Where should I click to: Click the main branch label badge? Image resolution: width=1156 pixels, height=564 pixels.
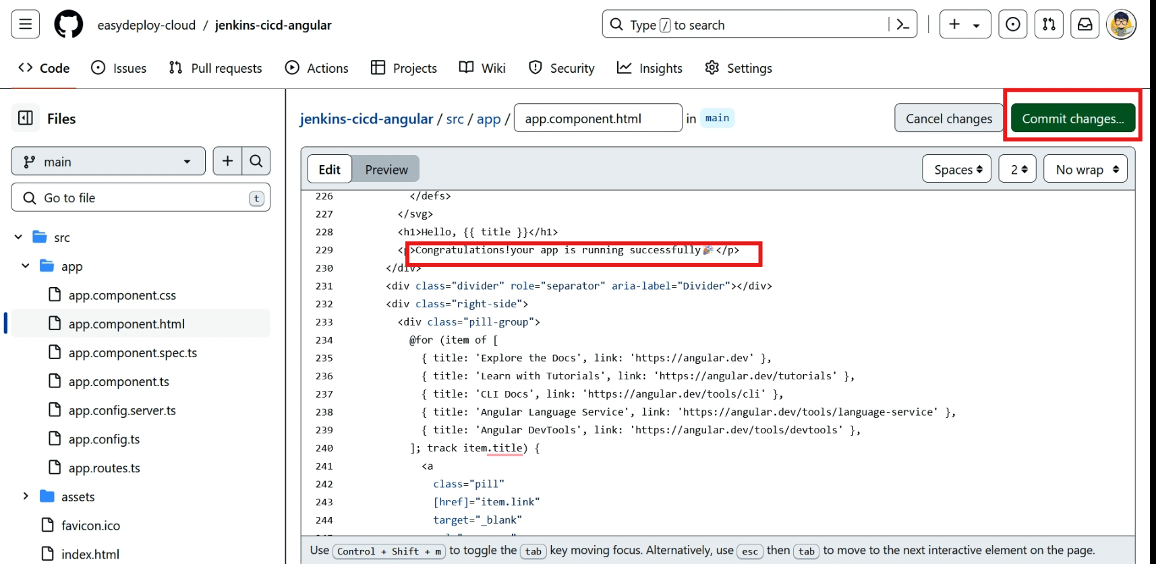coord(717,118)
